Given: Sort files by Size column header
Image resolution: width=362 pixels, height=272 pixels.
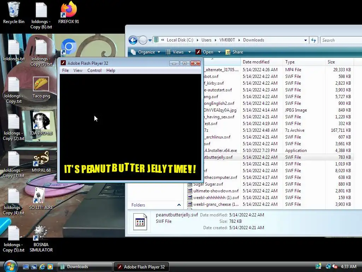Looking at the screenshot, I should [x=339, y=62].
